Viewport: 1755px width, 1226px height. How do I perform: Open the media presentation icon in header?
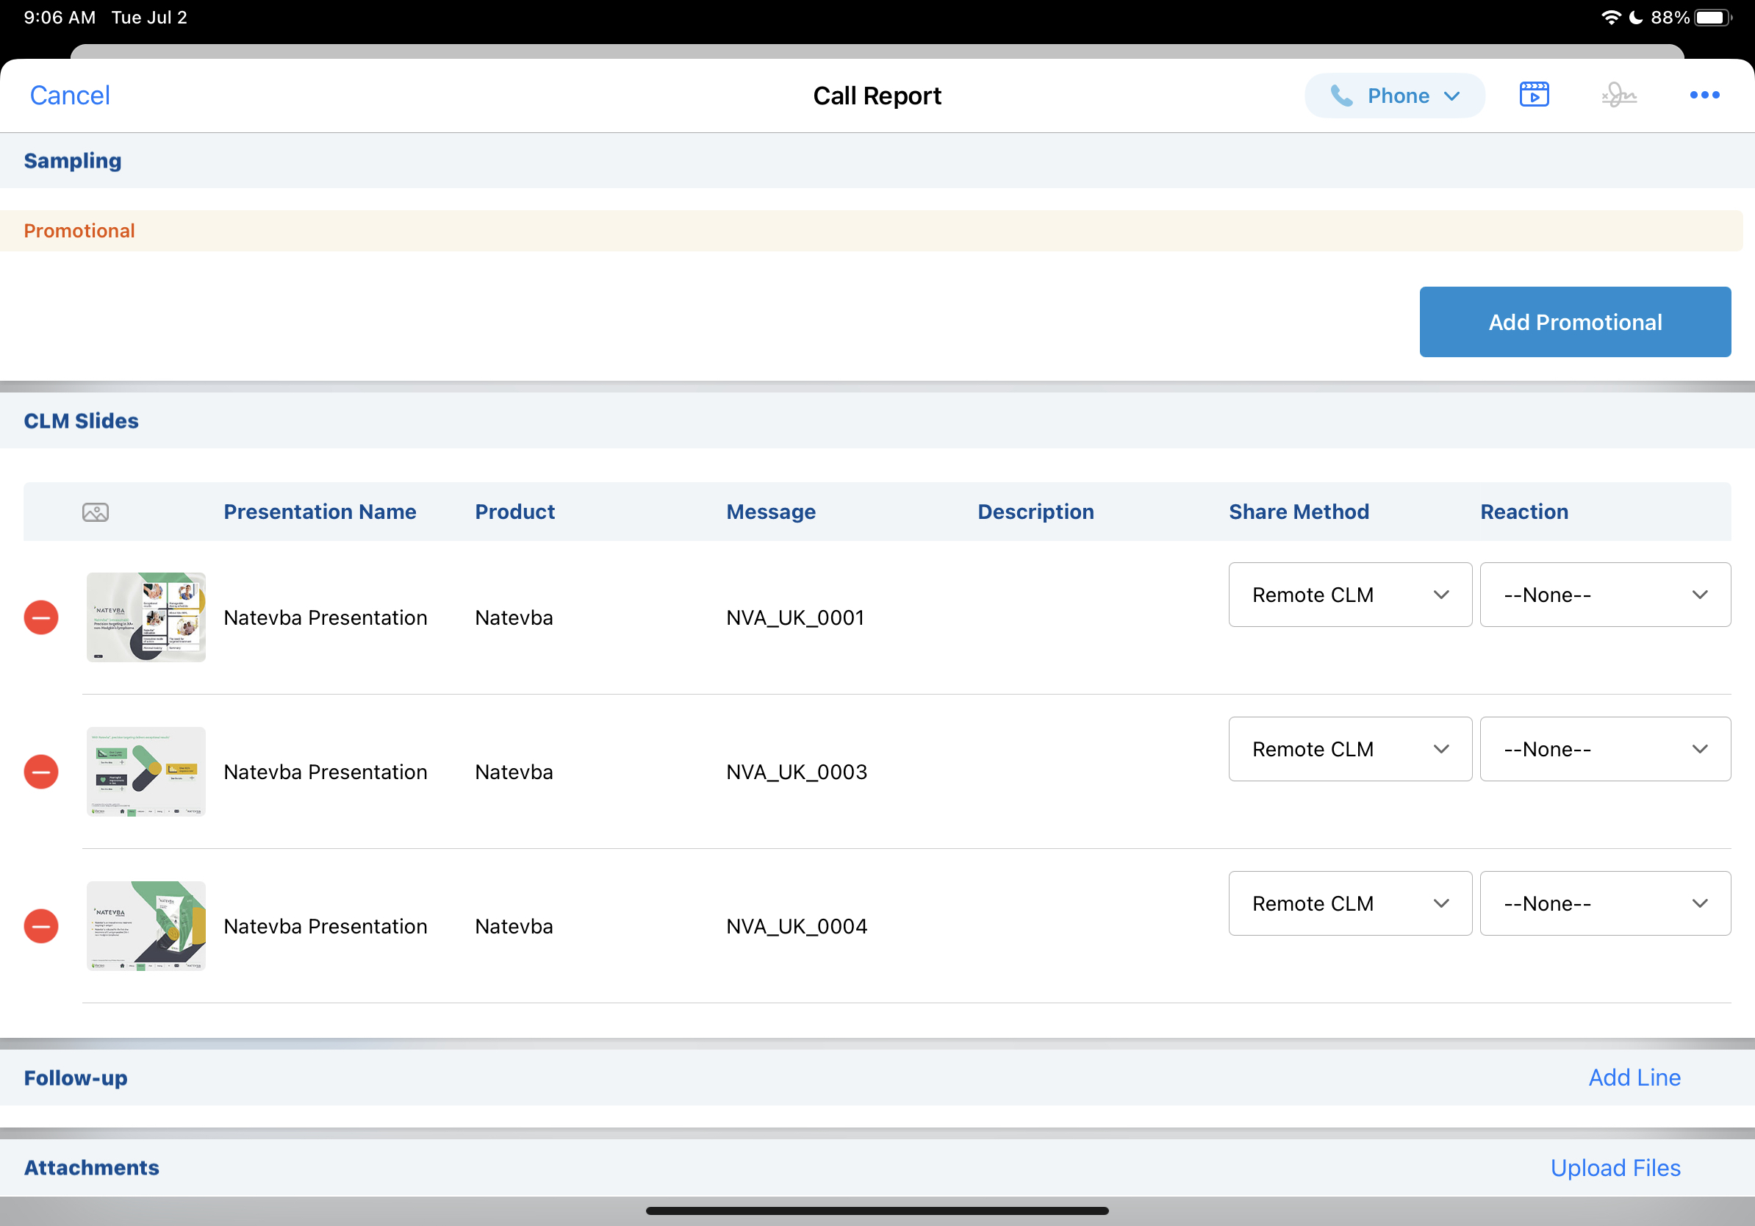[1533, 95]
